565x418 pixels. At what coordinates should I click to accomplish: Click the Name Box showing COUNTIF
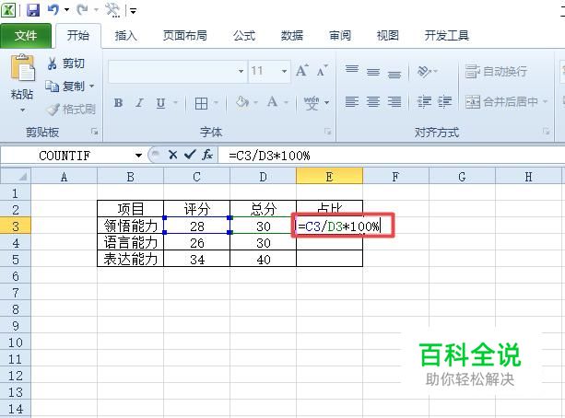pyautogui.click(x=66, y=156)
